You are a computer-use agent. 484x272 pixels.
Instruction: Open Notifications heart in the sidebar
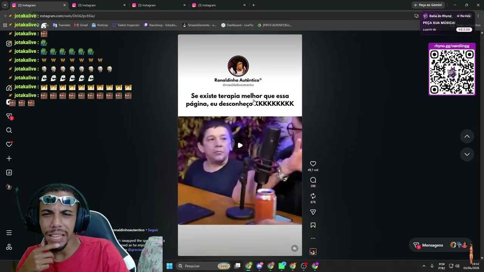9,144
